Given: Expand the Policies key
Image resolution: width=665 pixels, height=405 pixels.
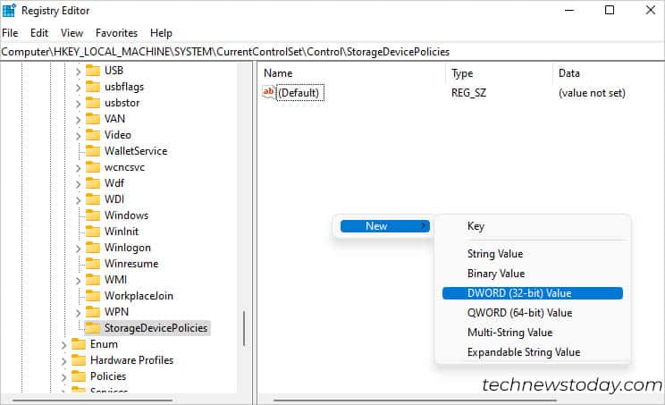Looking at the screenshot, I should (x=63, y=377).
